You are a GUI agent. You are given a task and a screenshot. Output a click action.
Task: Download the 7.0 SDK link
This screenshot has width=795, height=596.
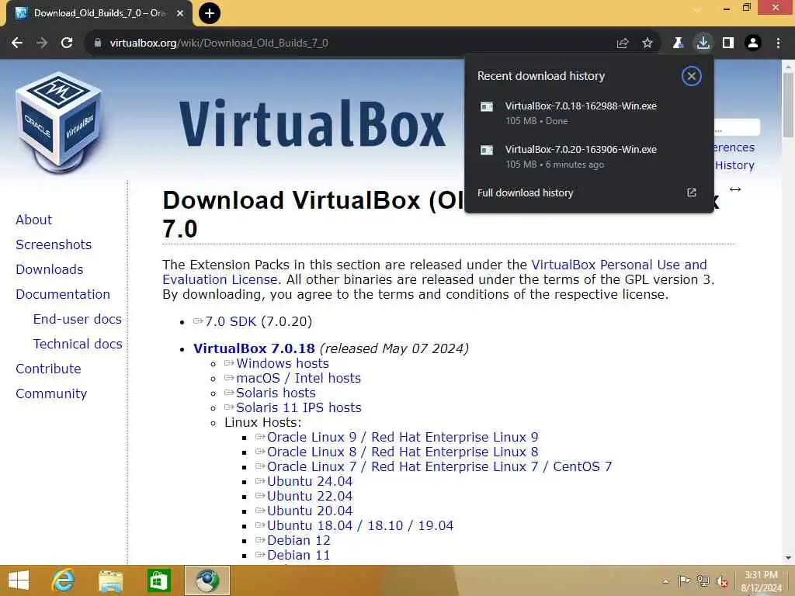tap(231, 322)
